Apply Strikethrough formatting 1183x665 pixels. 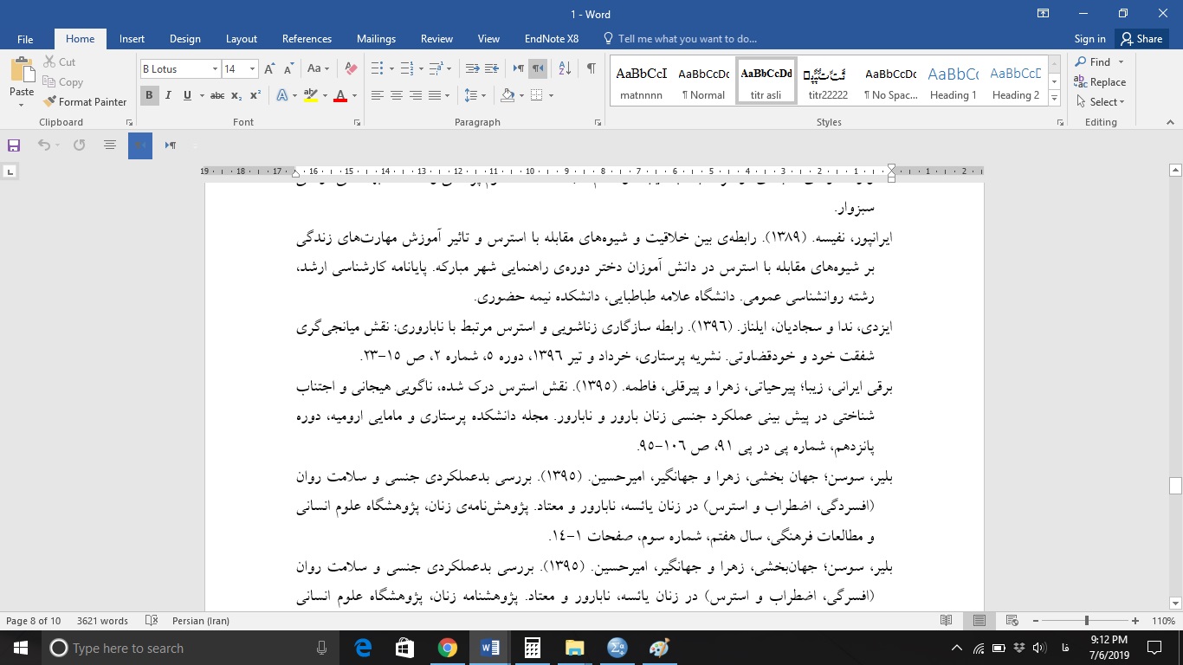pos(219,95)
